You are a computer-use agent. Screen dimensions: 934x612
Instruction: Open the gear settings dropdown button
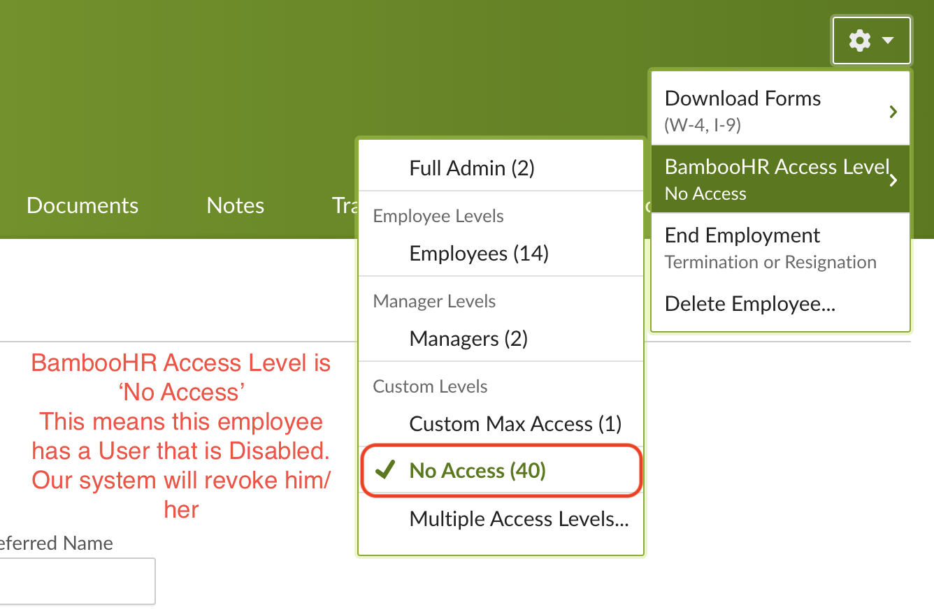point(872,41)
